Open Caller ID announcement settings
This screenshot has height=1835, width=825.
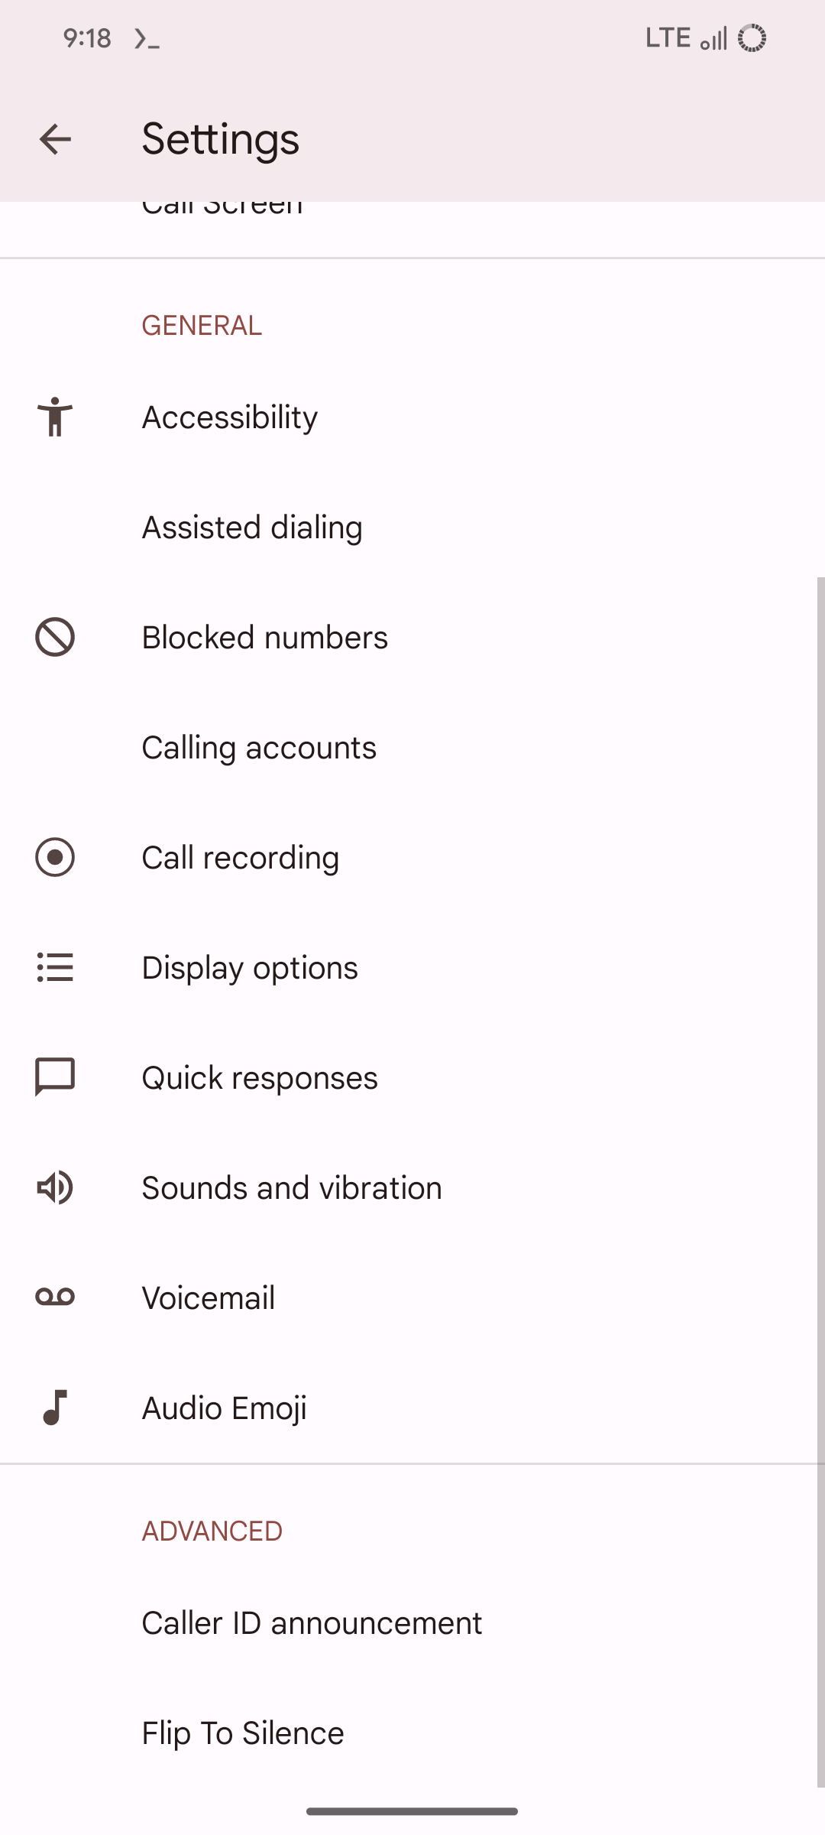312,1623
